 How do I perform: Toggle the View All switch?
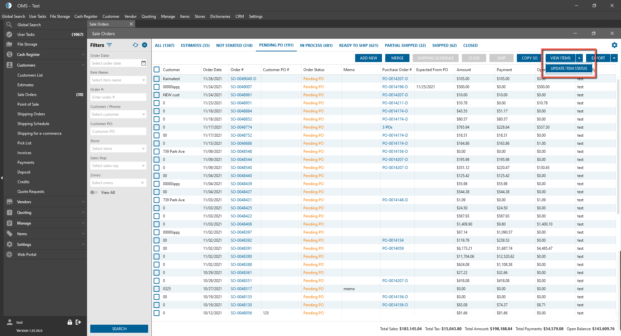point(94,193)
